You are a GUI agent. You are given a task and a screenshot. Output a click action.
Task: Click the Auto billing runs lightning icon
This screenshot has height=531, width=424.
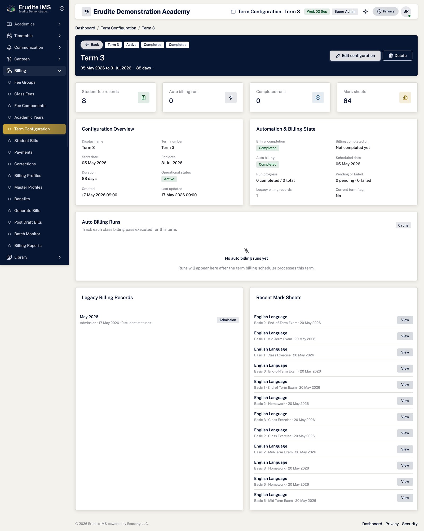pos(231,98)
